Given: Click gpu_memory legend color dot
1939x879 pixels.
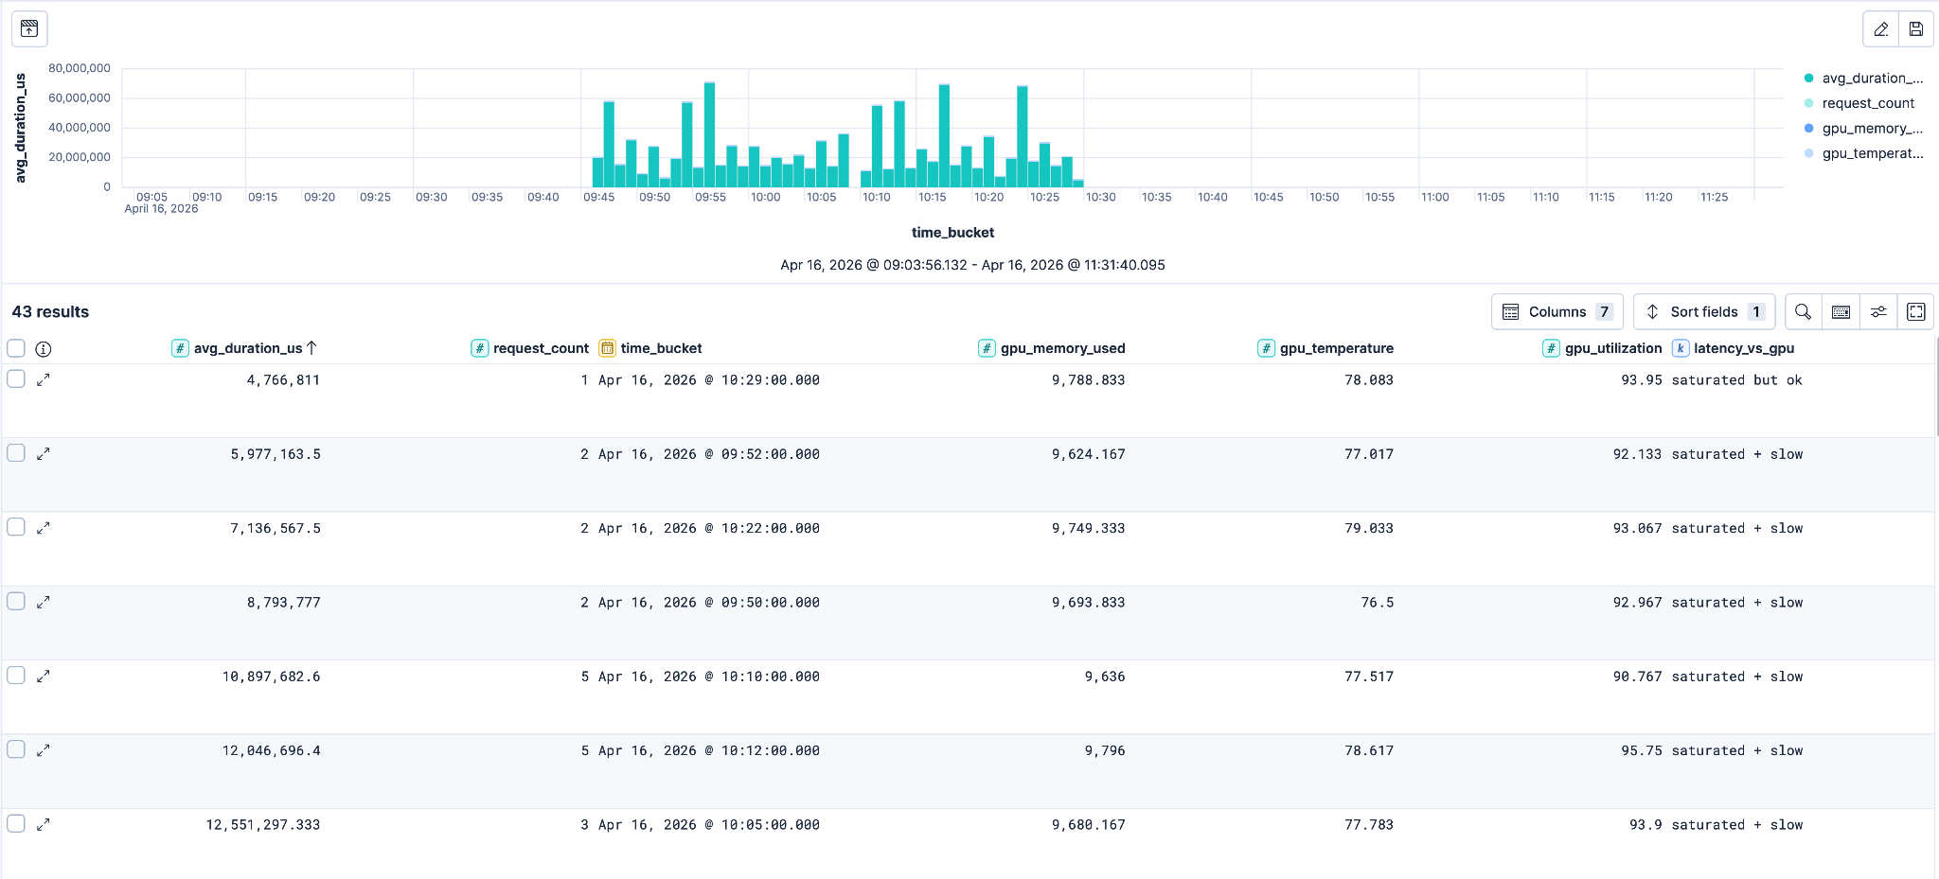Looking at the screenshot, I should 1809,129.
